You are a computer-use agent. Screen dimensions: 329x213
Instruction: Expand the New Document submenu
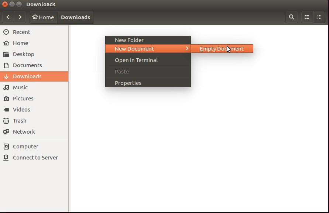pos(134,48)
